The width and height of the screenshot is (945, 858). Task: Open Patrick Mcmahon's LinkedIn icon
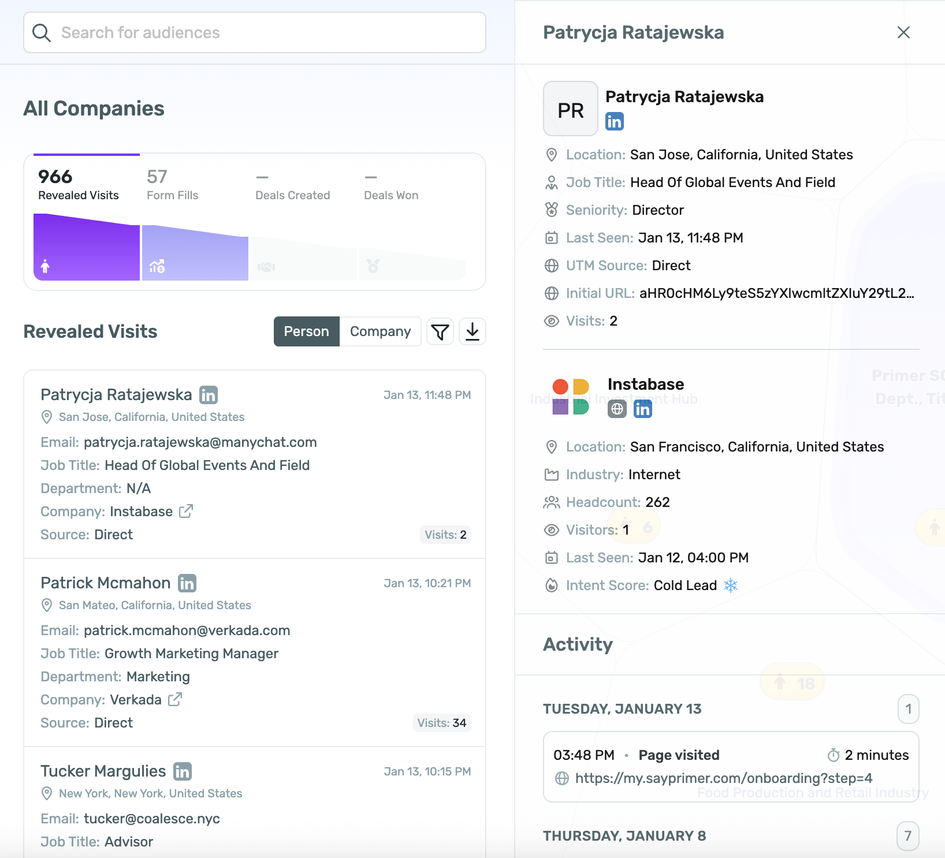pyautogui.click(x=187, y=583)
